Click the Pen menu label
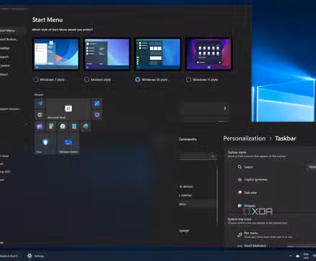The image size is (316, 261). (x=251, y=233)
